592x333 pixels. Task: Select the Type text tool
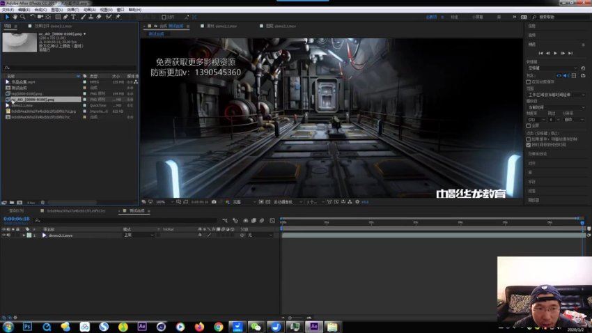coord(74,17)
